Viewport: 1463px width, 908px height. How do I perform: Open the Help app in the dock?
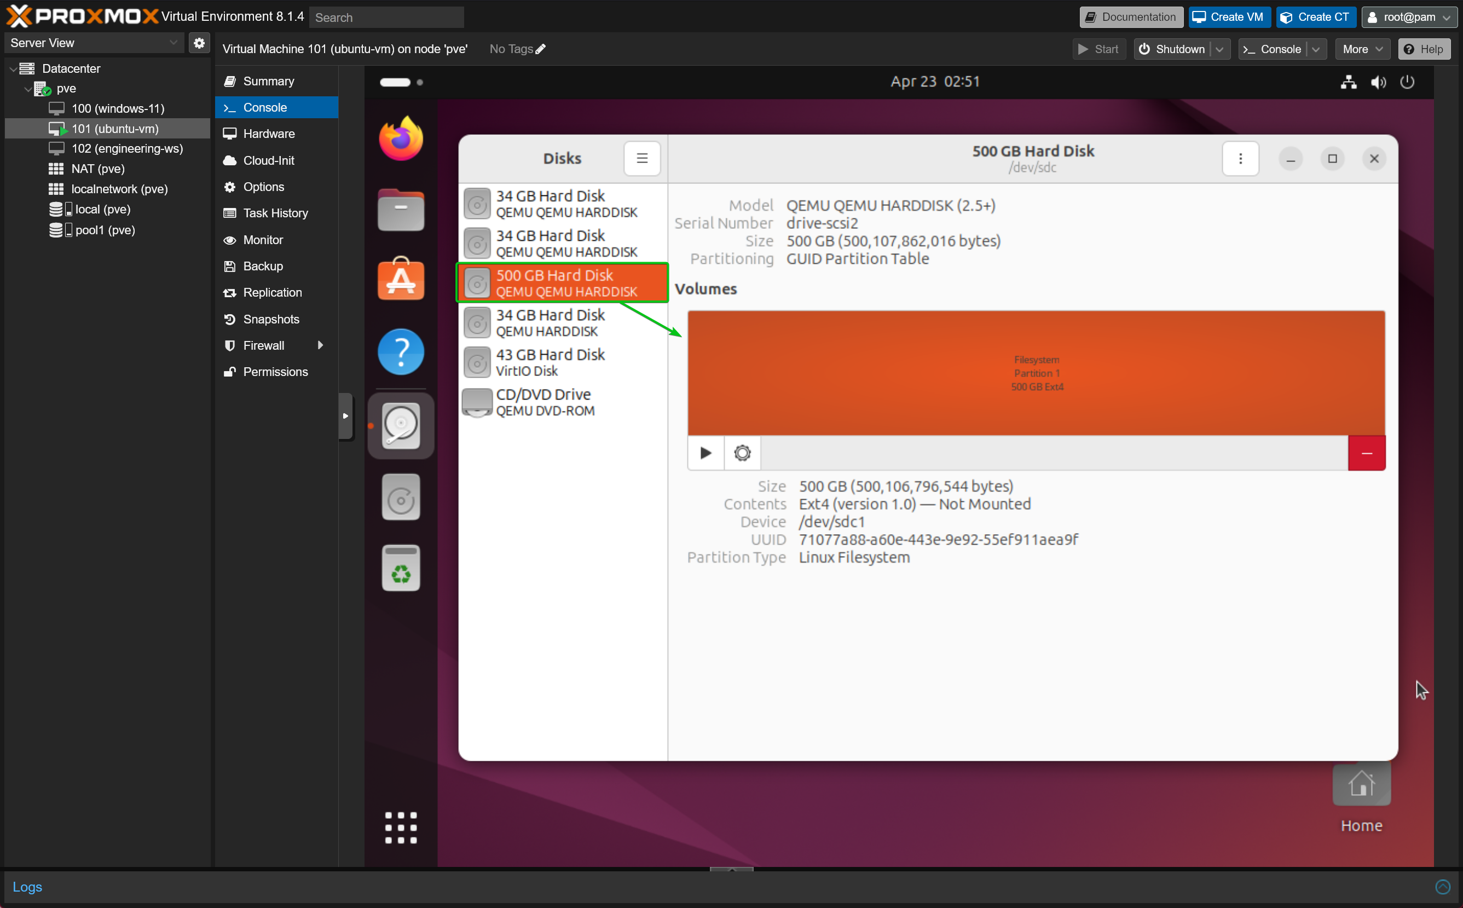[401, 352]
